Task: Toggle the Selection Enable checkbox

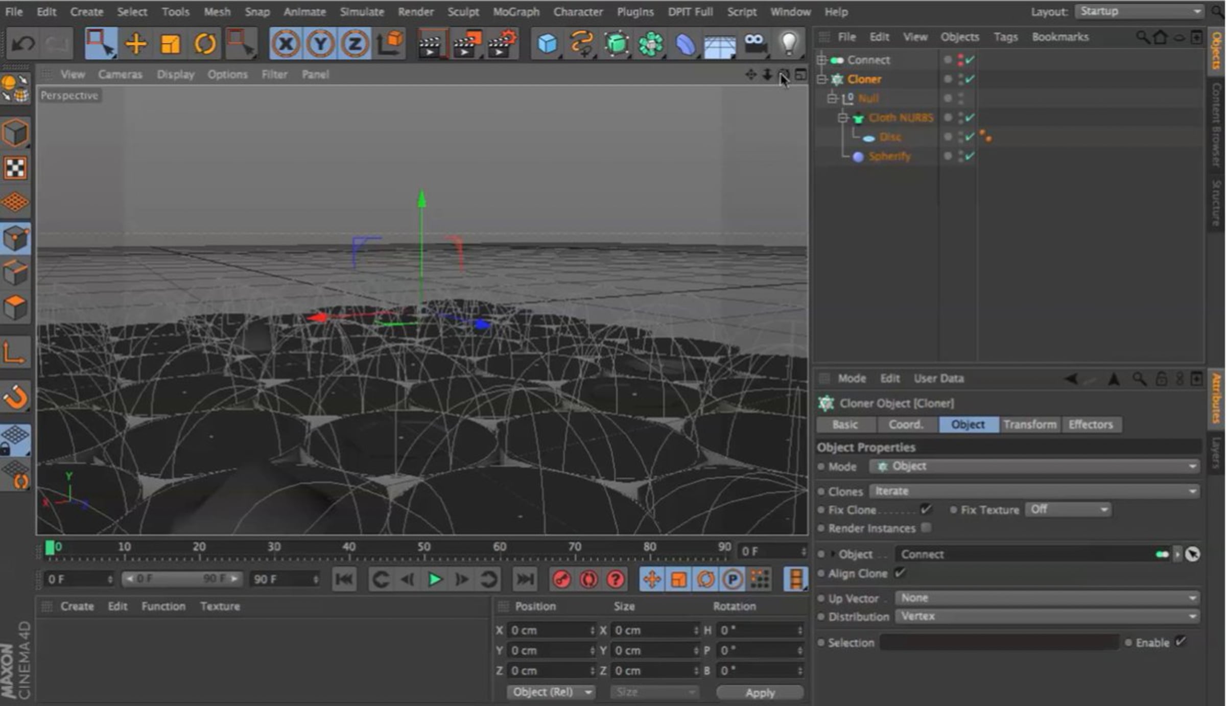Action: pyautogui.click(x=1180, y=642)
